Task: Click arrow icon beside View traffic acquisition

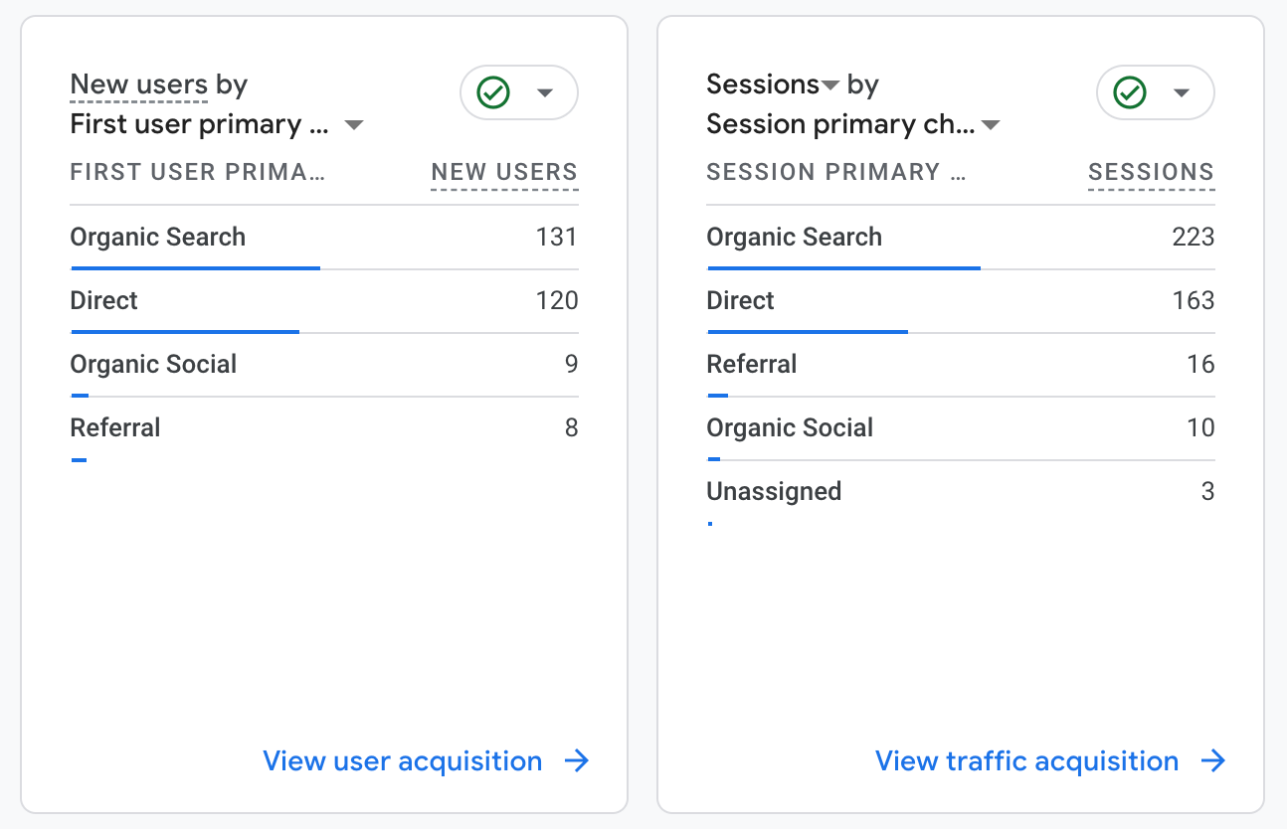Action: (1212, 761)
